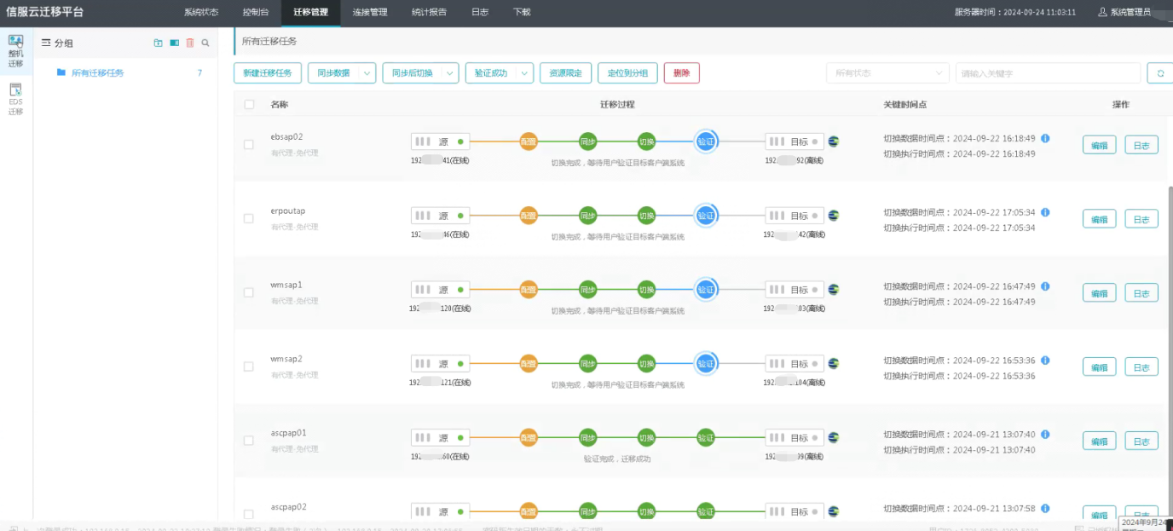The width and height of the screenshot is (1173, 531).
Task: Click the red trash icon in 分组 header
Action: (190, 43)
